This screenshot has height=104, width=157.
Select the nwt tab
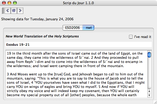click(x=88, y=27)
